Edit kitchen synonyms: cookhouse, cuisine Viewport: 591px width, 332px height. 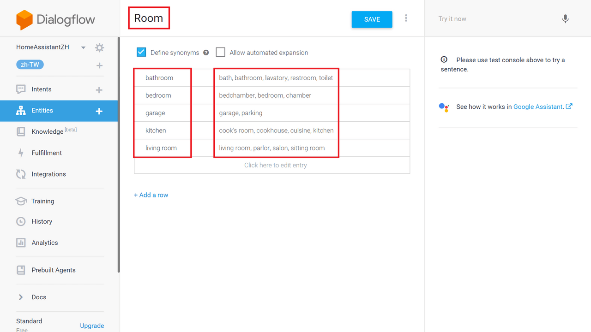(276, 130)
